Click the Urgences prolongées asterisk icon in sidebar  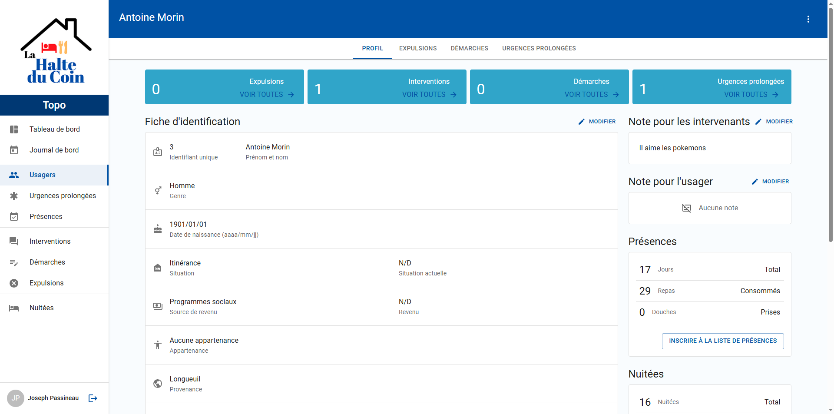coord(14,196)
